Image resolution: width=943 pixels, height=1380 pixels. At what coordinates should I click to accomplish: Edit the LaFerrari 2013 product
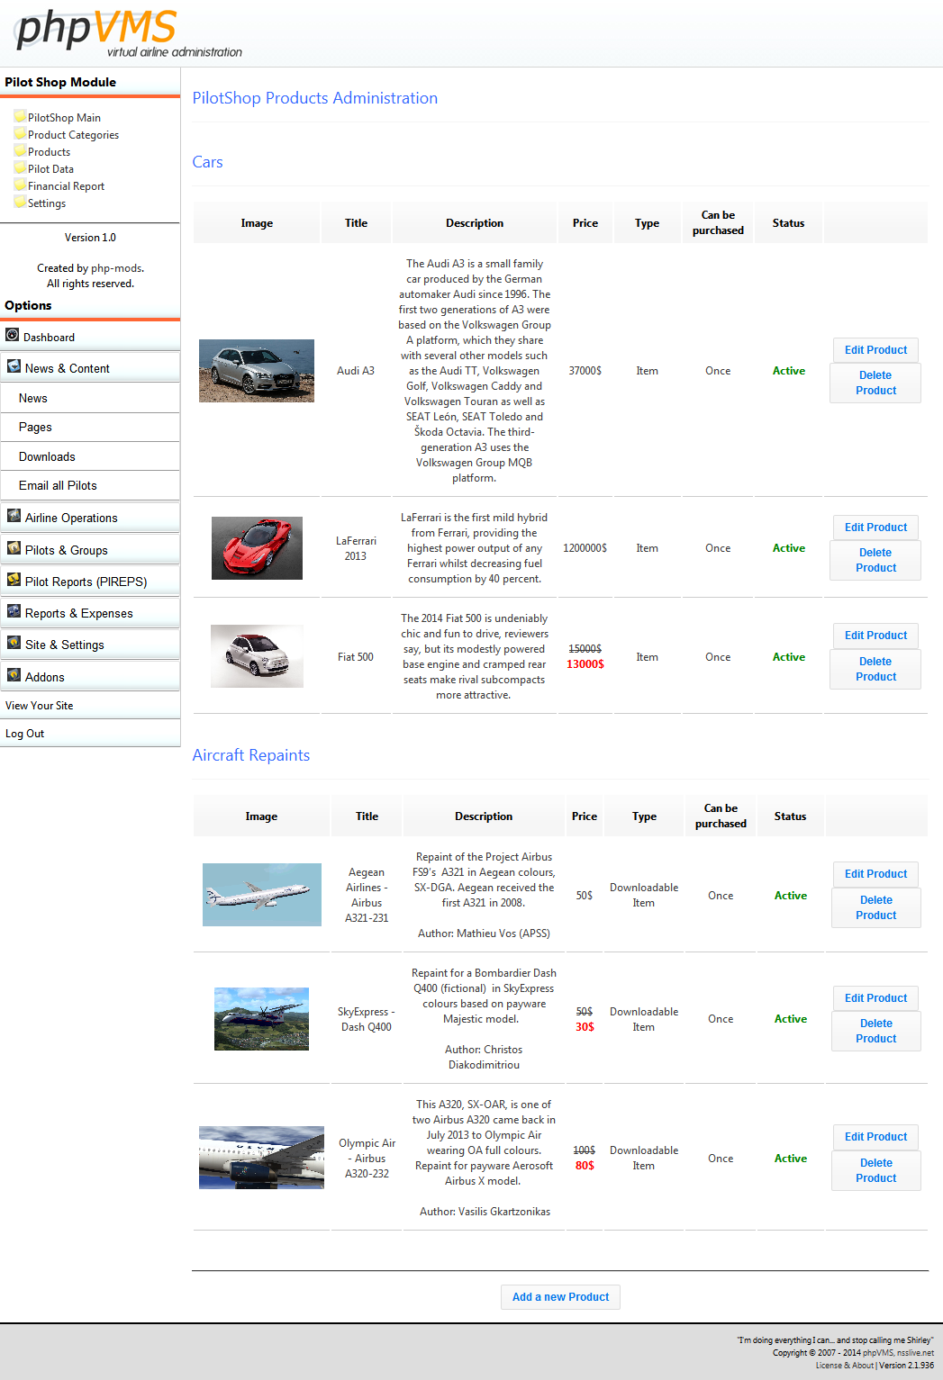point(875,528)
